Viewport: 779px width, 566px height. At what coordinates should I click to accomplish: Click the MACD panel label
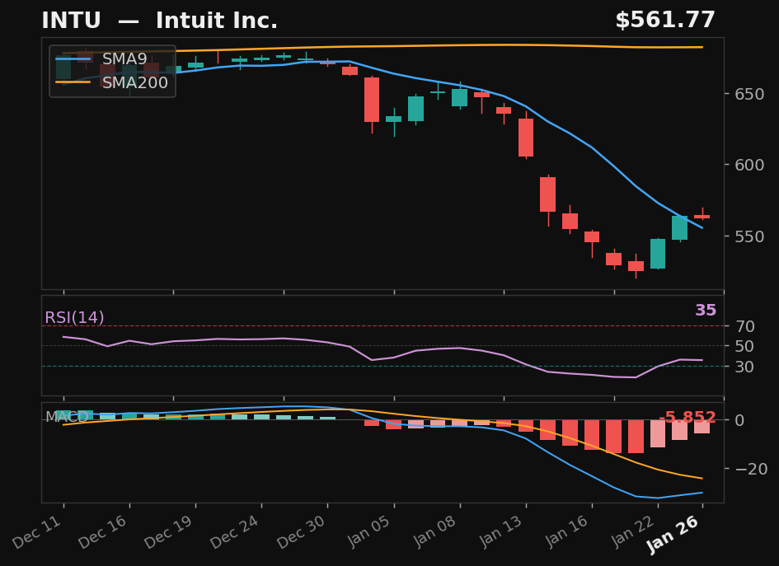(x=67, y=417)
